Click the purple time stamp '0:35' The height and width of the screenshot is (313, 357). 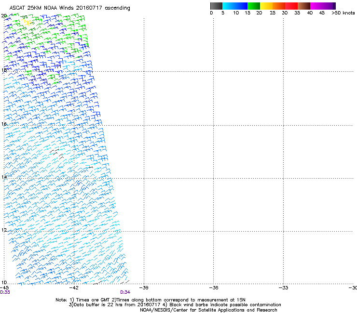point(5,292)
